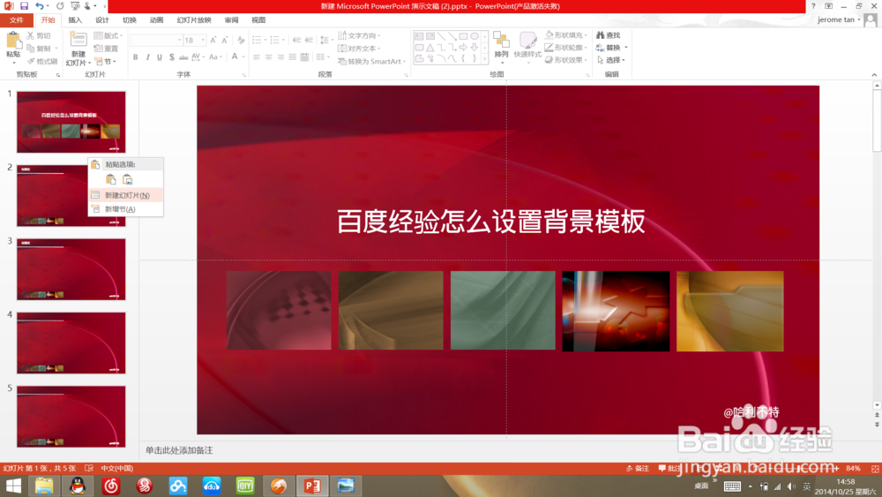Toggle strikethrough abc button
Viewport: 882px width, 497px height.
[x=183, y=56]
